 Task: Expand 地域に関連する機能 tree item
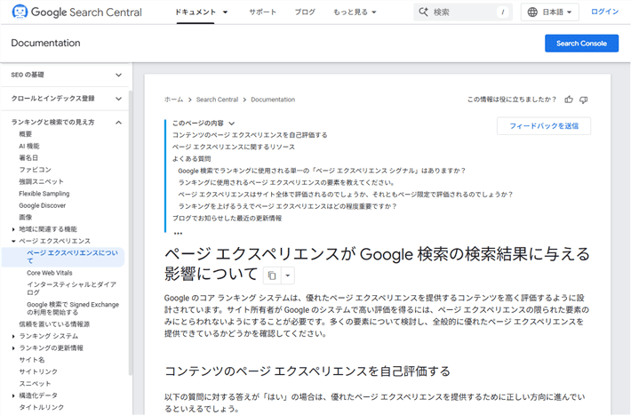pyautogui.click(x=13, y=229)
